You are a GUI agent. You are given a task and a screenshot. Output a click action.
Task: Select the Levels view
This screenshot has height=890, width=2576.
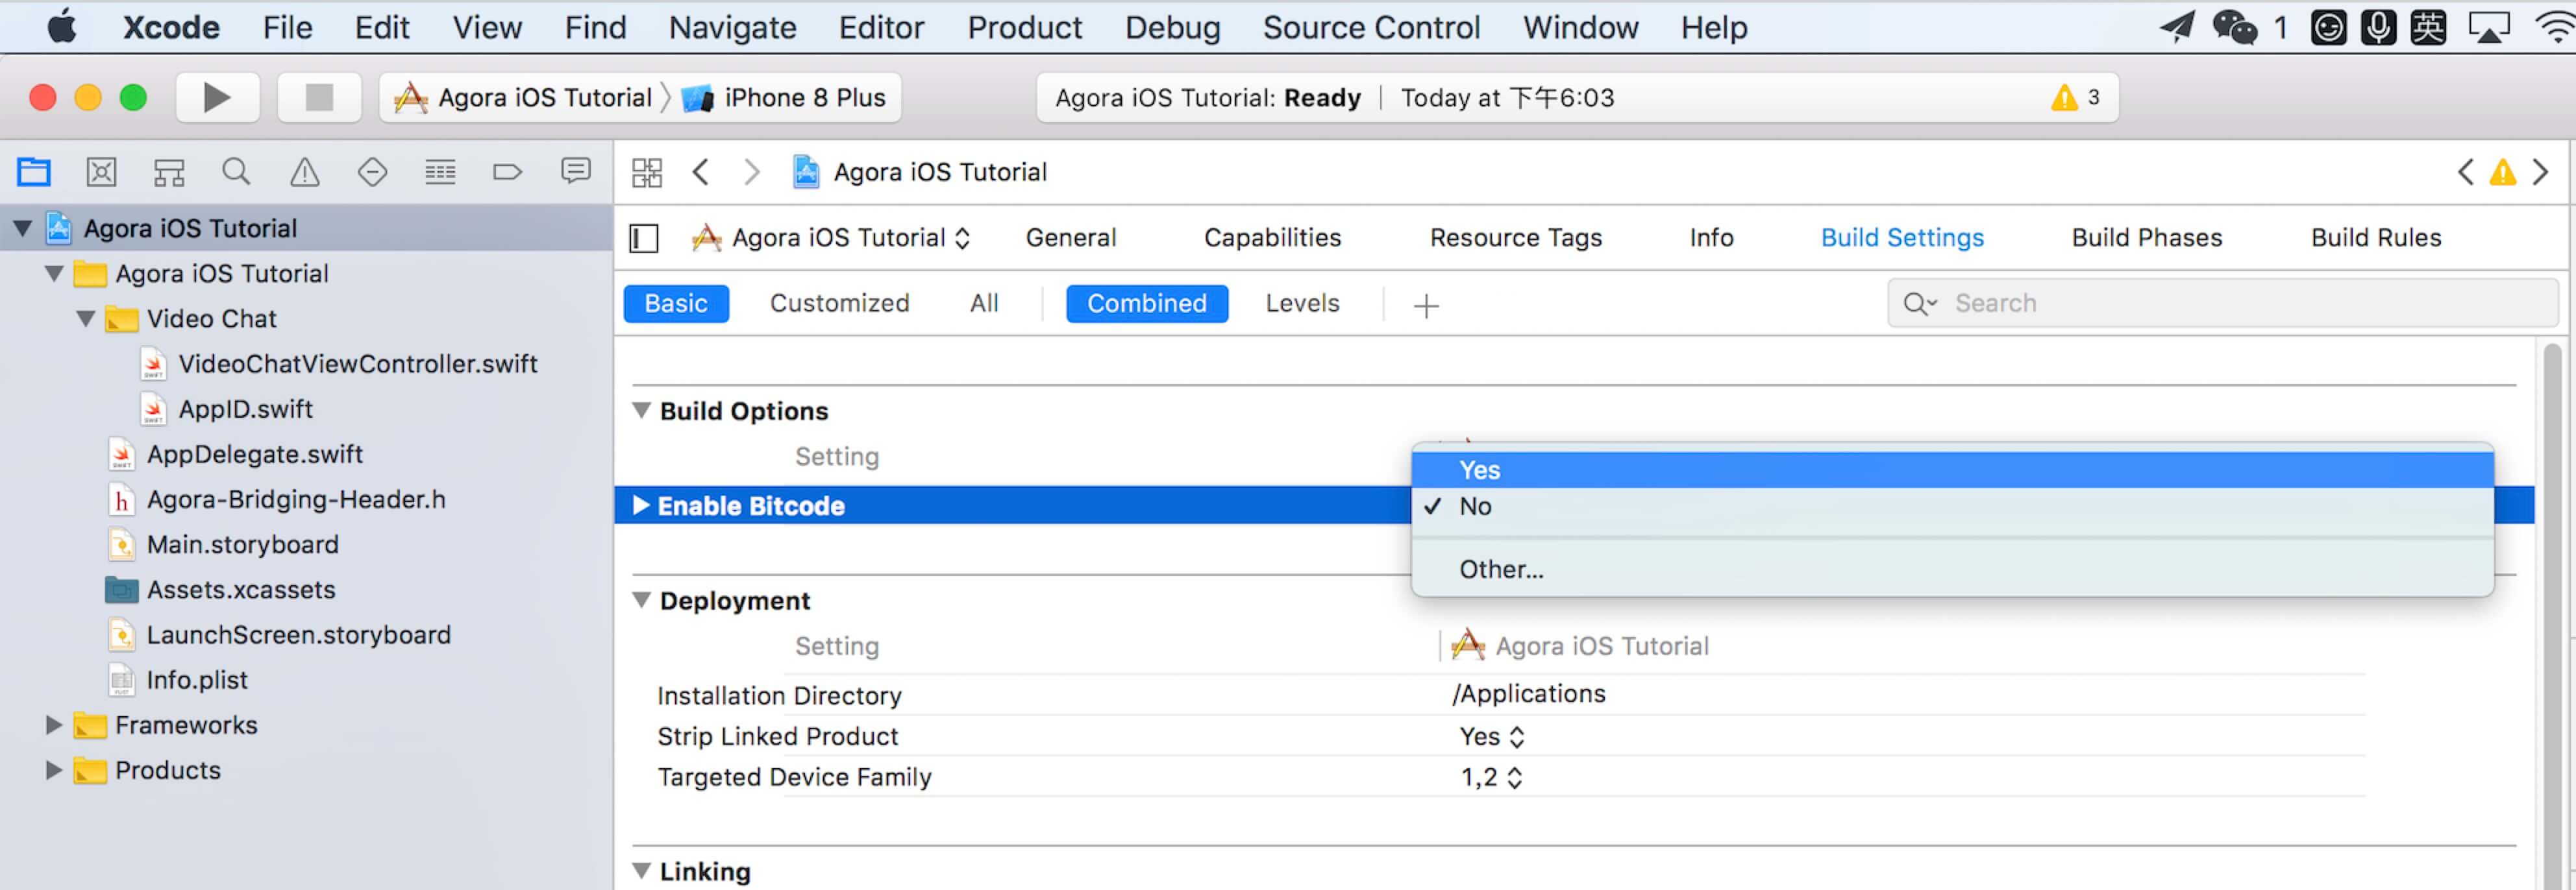click(x=1302, y=304)
